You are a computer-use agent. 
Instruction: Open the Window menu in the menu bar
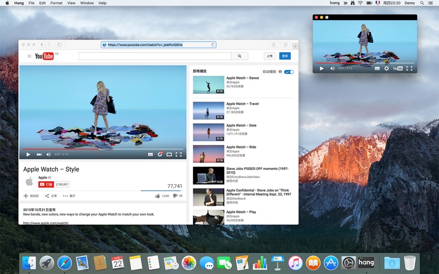87,3
